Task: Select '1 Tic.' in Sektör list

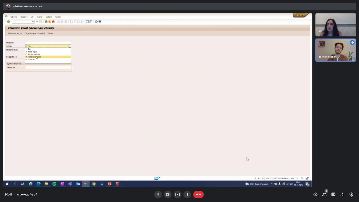Action: [x=48, y=49]
